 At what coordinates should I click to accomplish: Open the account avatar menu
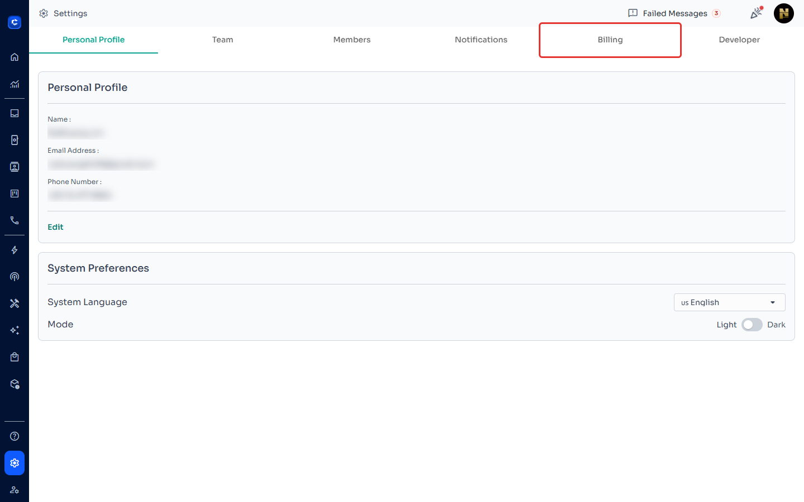click(784, 13)
